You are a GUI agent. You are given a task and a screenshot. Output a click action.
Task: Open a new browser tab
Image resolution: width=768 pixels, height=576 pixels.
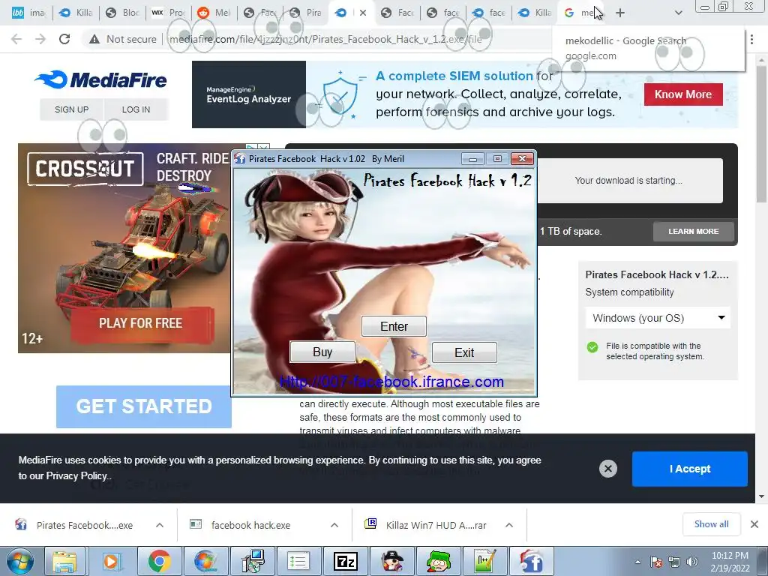[620, 13]
